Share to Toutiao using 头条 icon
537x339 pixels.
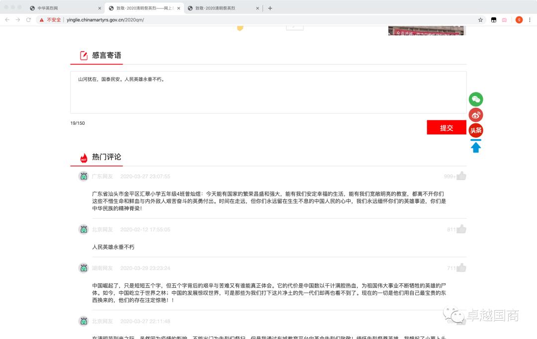coord(476,130)
